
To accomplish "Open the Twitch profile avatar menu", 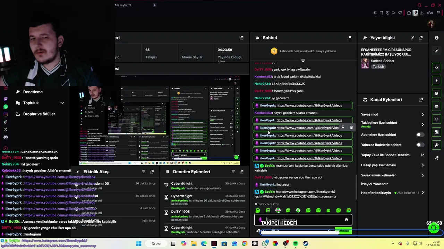I will 431,24.
